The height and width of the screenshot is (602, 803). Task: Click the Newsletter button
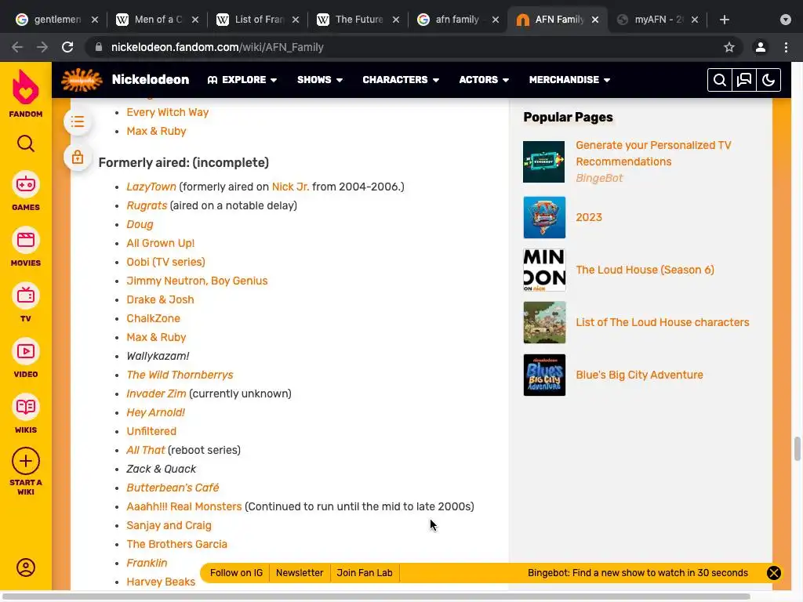(x=300, y=573)
